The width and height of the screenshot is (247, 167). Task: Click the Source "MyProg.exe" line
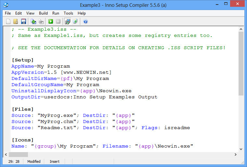[x=73, y=115]
